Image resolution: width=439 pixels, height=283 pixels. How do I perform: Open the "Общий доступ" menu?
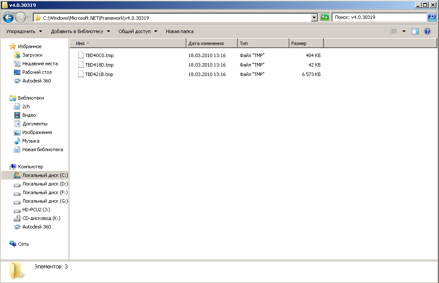point(138,31)
